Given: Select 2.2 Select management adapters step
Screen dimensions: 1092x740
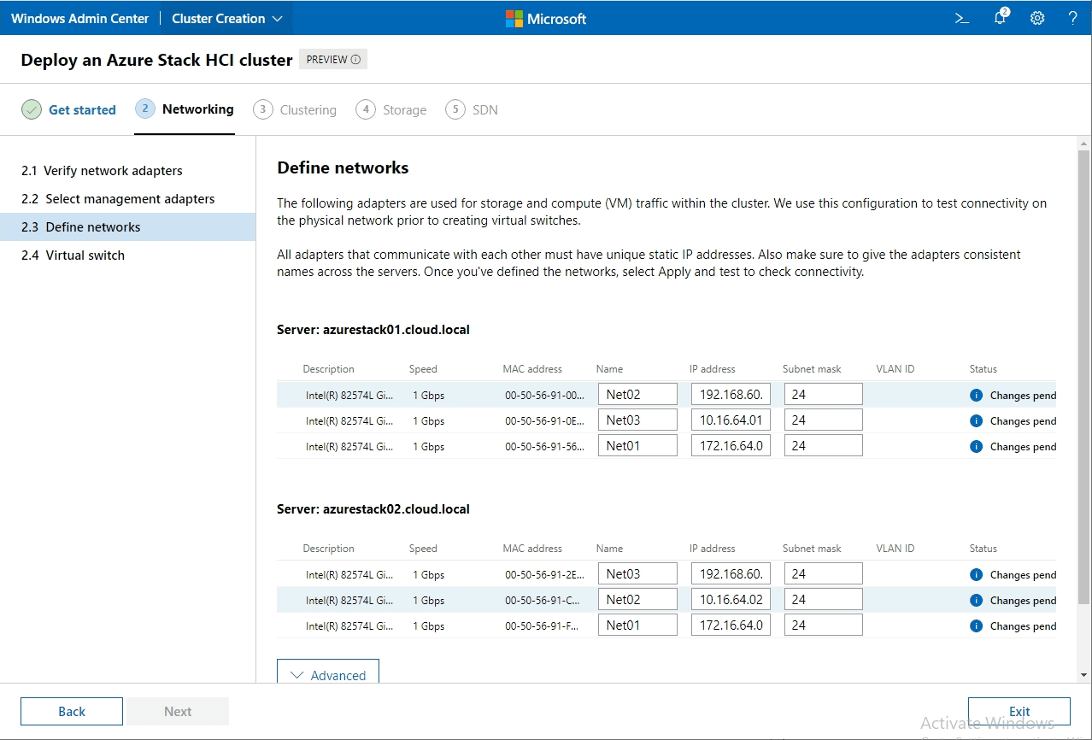Looking at the screenshot, I should tap(117, 198).
